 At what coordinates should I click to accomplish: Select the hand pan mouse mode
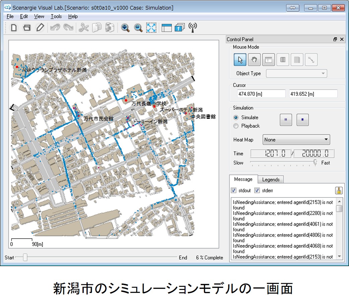(x=254, y=60)
